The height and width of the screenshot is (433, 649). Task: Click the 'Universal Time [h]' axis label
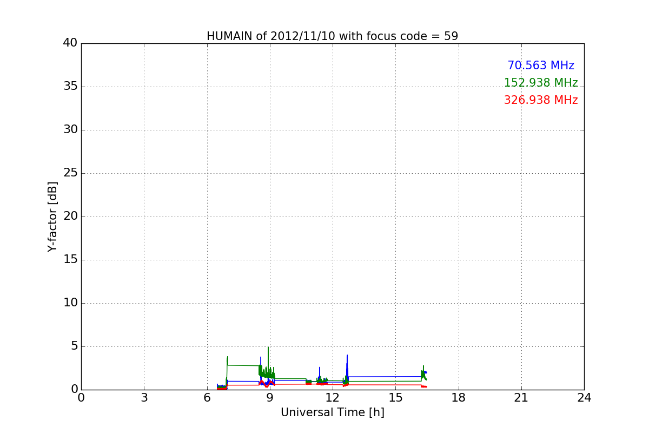[x=333, y=412]
